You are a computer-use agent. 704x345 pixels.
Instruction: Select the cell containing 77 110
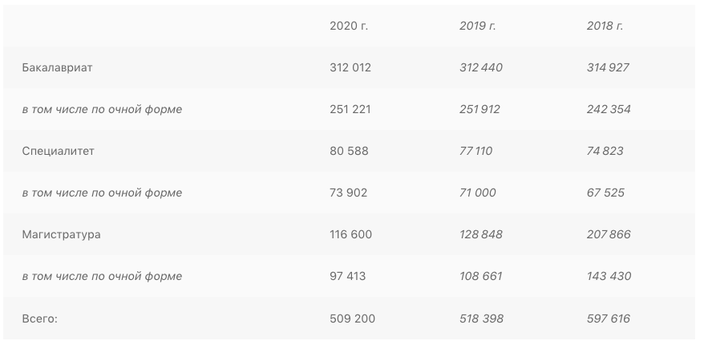(x=476, y=151)
